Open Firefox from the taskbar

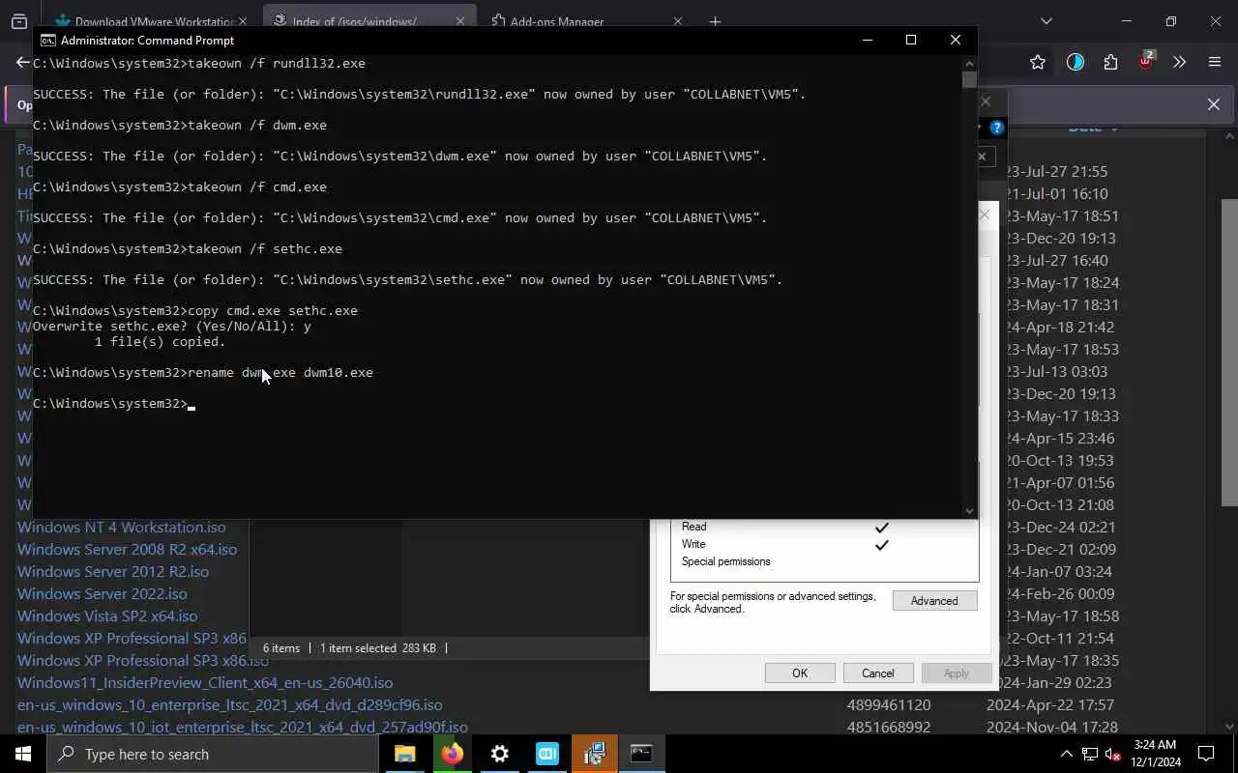point(452,754)
